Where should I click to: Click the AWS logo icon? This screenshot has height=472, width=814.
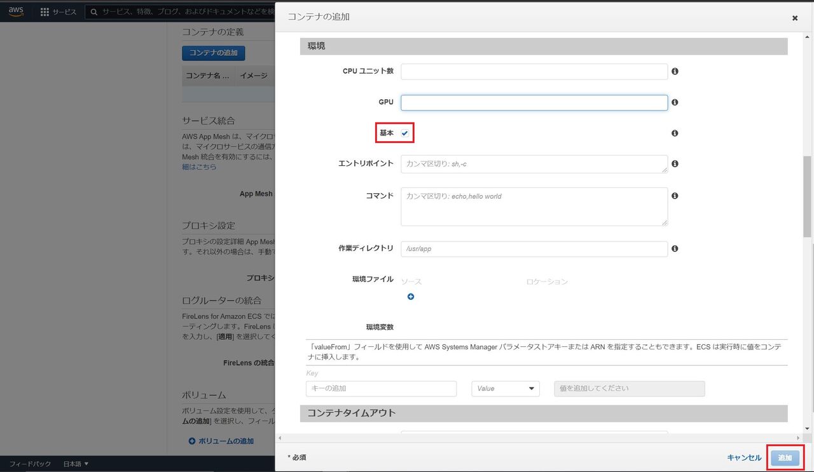[16, 11]
